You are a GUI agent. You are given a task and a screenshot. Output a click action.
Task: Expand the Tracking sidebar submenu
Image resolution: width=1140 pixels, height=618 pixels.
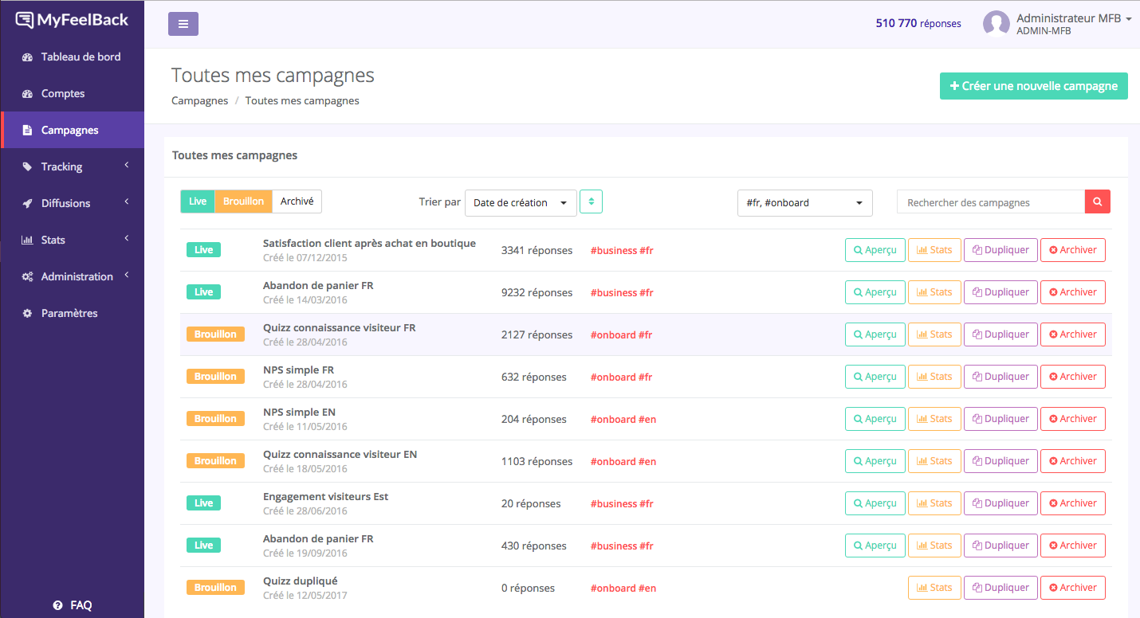point(72,166)
